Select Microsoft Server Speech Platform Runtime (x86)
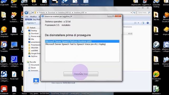This screenshot has height=95, width=169. click(82, 41)
